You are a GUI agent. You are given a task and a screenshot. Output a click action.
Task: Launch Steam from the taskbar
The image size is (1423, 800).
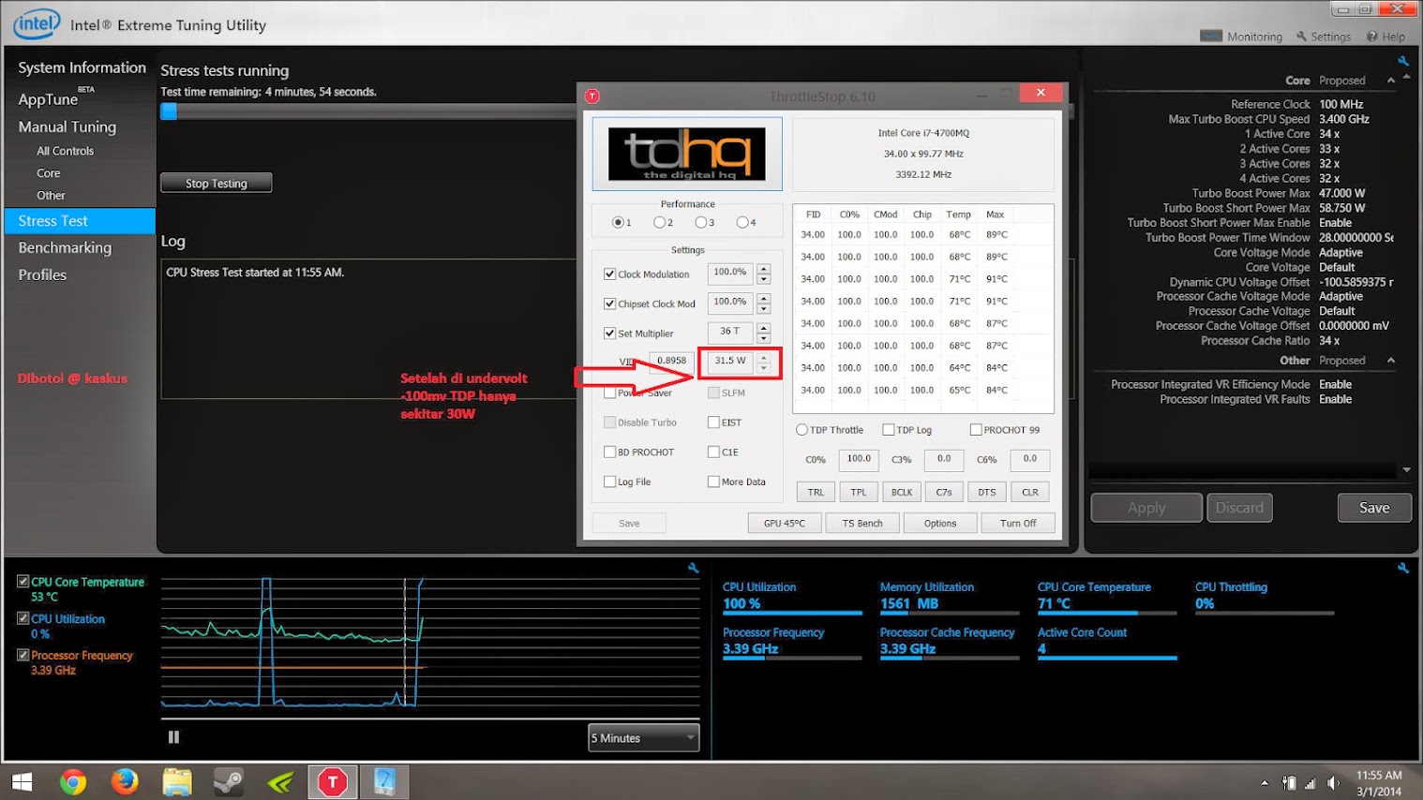(x=229, y=781)
